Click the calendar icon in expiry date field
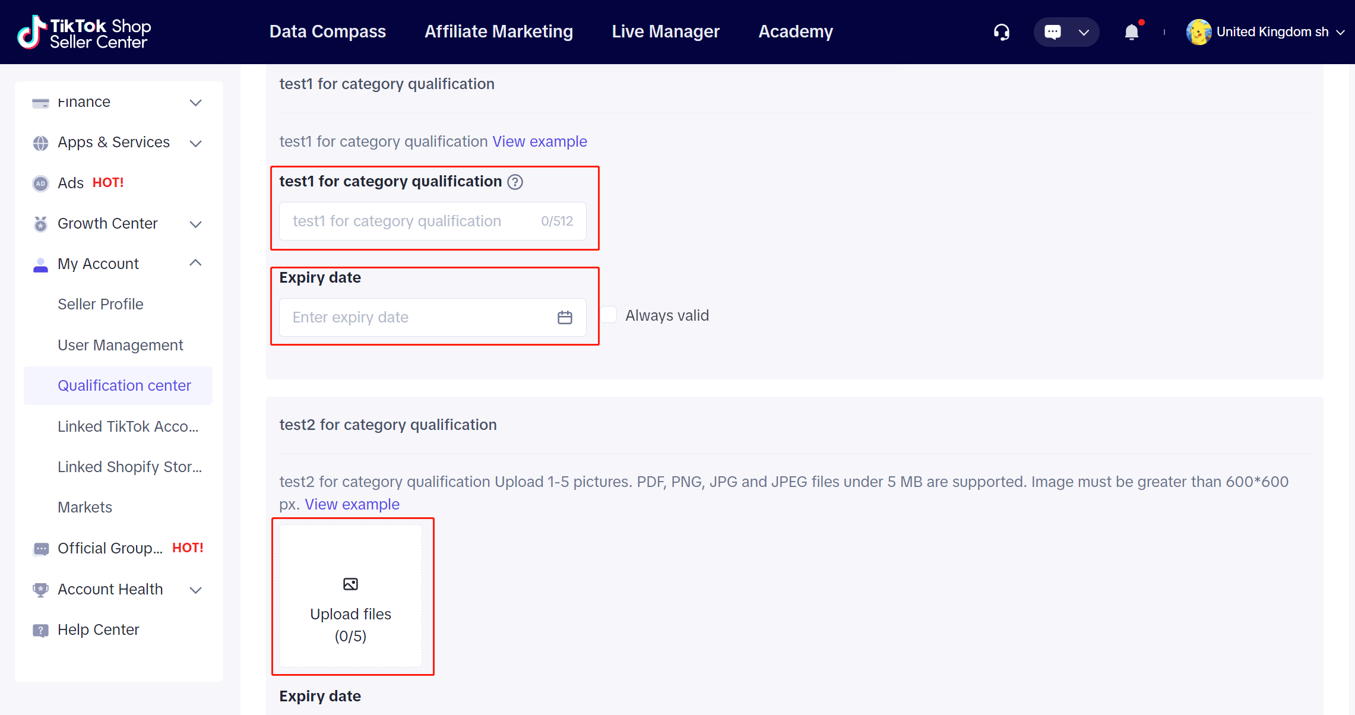The image size is (1355, 715). coord(565,318)
